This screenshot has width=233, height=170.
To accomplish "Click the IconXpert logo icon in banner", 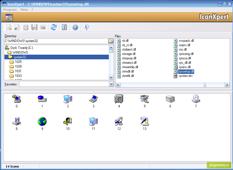I will (9, 17).
